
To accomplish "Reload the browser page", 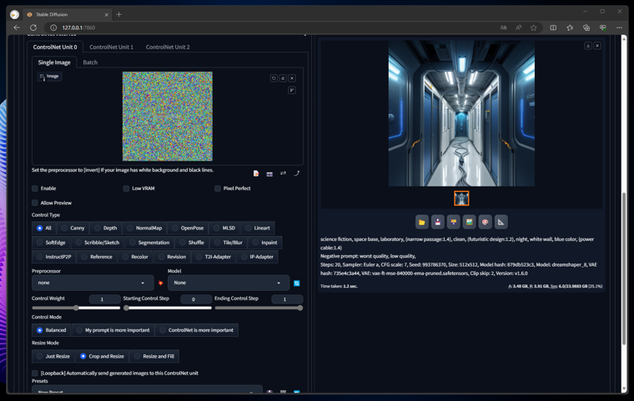I will (x=33, y=28).
